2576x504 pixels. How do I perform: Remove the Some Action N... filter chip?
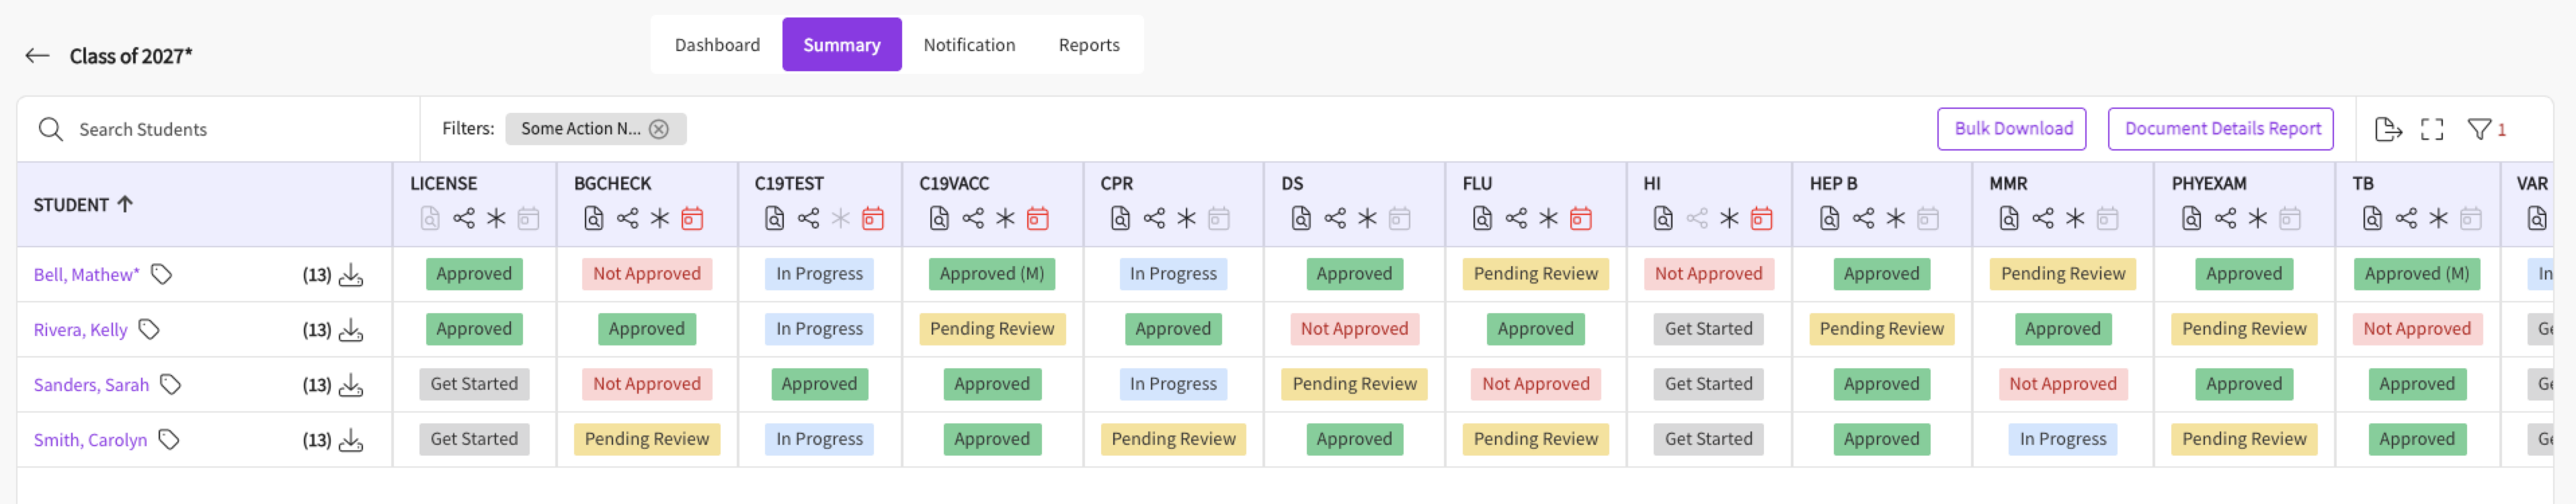click(659, 129)
